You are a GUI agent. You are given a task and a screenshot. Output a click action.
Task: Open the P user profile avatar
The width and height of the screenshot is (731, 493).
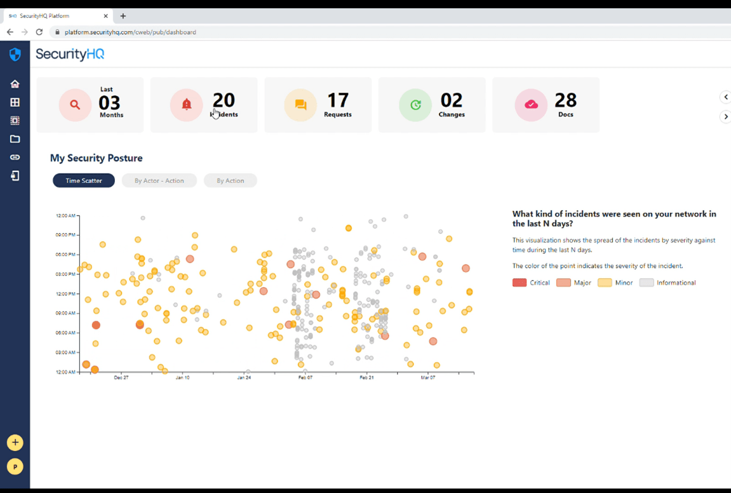coord(15,466)
